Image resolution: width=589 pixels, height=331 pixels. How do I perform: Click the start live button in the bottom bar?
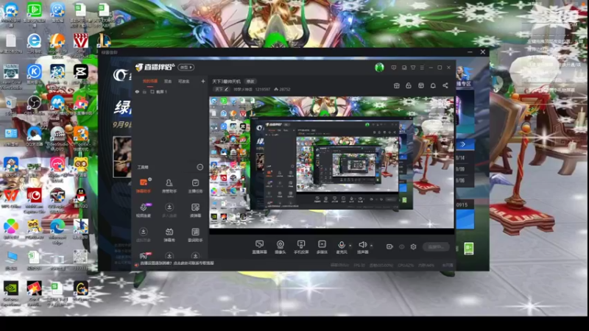coord(436,247)
